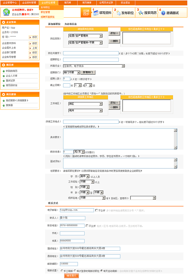Image resolution: width=188 pixels, height=280 pixels.
Task: Click the 填写资料 step icon
Action: pyautogui.click(x=96, y=13)
